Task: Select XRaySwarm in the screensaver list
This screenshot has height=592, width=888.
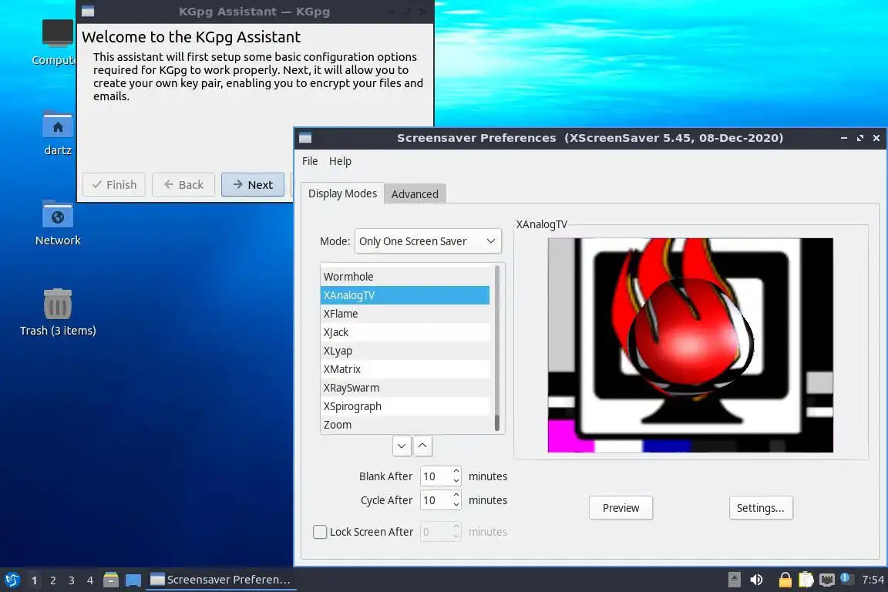Action: pyautogui.click(x=405, y=388)
